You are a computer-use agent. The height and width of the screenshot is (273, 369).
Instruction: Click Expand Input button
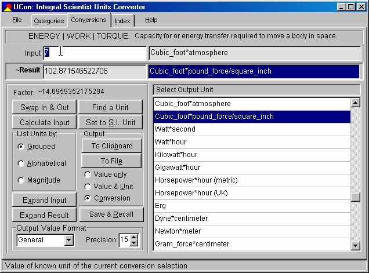[44, 200]
